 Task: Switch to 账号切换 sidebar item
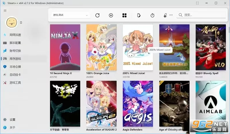tap(15, 51)
